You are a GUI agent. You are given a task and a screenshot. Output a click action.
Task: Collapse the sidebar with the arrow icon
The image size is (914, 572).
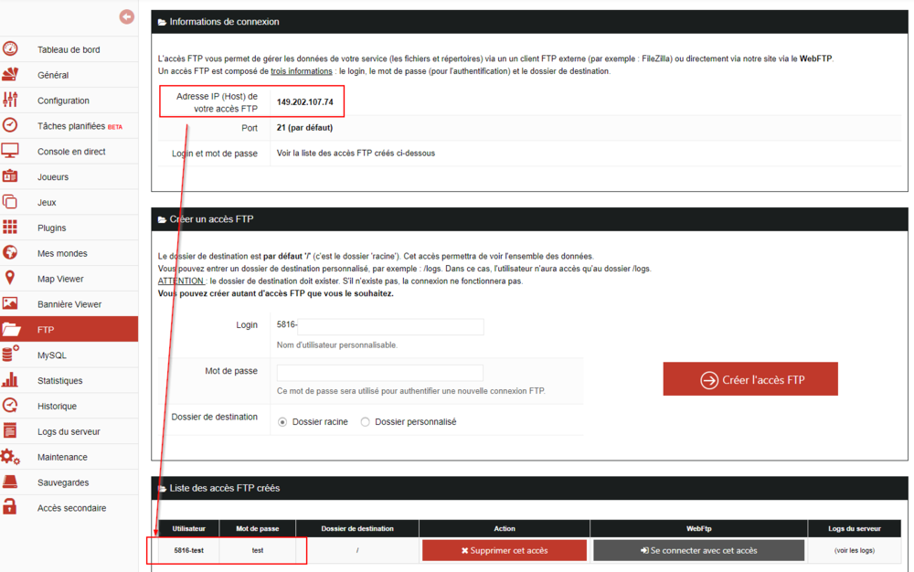127,16
